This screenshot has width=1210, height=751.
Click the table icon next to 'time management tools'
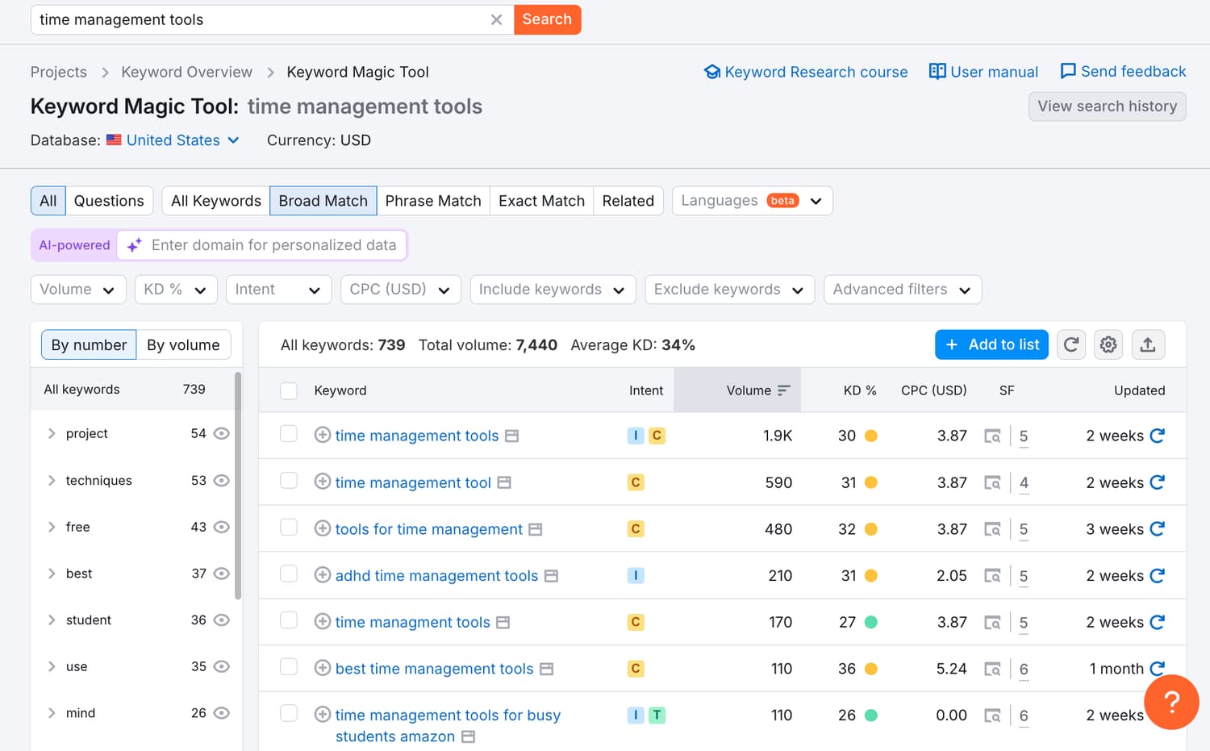[x=511, y=436]
